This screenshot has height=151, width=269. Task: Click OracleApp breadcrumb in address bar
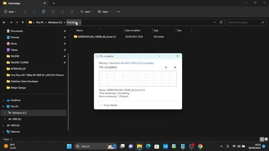click(x=72, y=22)
